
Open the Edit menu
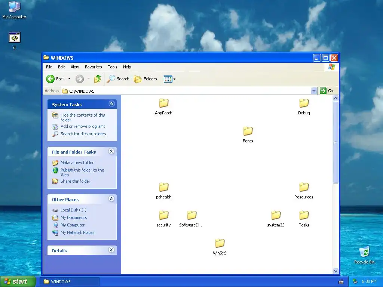[61, 67]
